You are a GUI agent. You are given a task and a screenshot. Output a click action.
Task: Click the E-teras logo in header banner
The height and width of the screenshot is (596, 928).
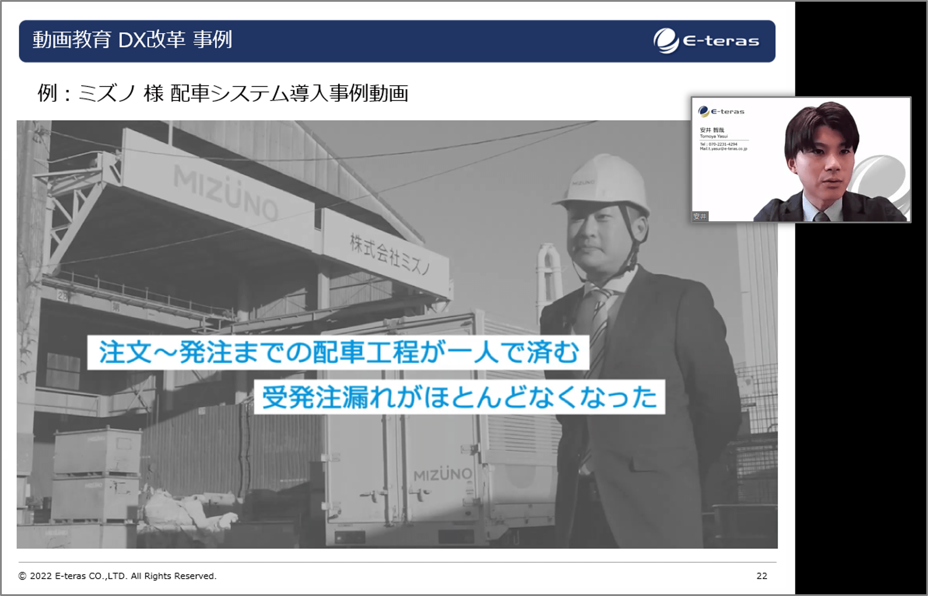(x=706, y=41)
